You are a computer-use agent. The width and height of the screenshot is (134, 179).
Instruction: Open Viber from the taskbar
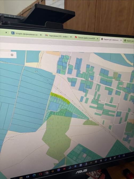tap(59, 170)
